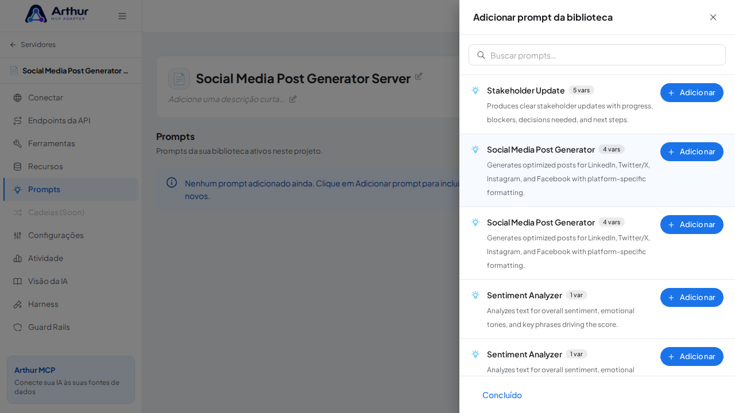Viewport: 735px width, 413px height.
Task: Click the pencil icon beside the description placeholder
Action: click(293, 99)
